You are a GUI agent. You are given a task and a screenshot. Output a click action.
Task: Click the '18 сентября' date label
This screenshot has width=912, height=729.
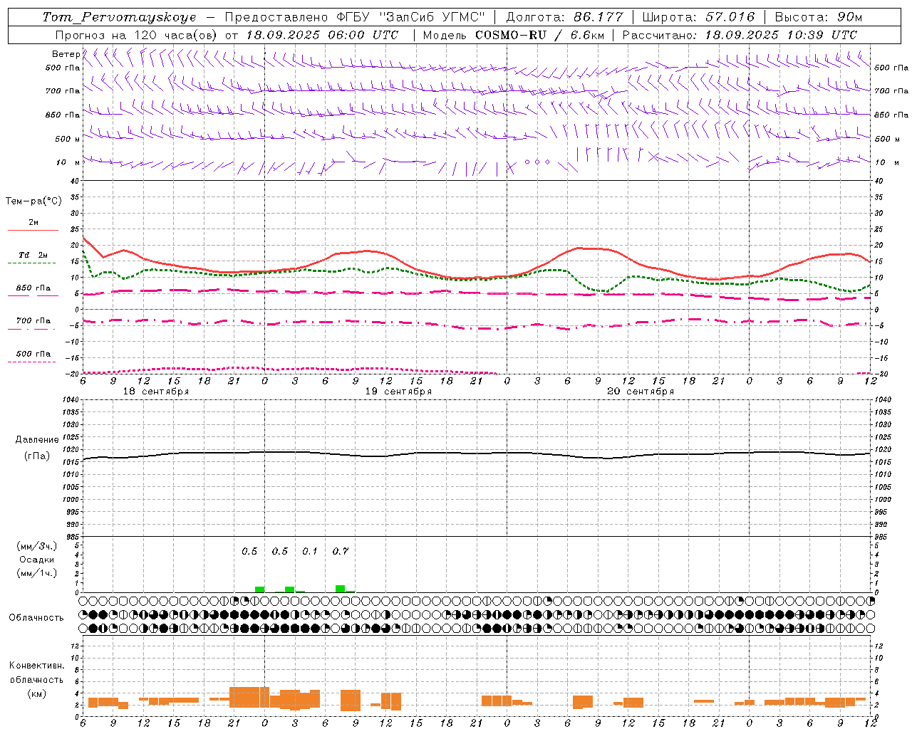pos(156,392)
